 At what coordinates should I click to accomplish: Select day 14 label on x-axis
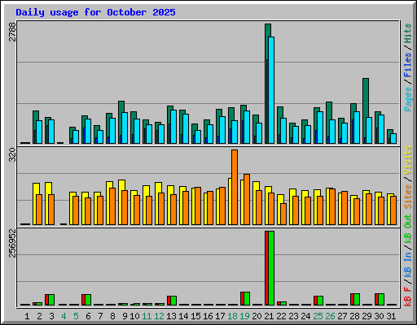[x=183, y=316]
